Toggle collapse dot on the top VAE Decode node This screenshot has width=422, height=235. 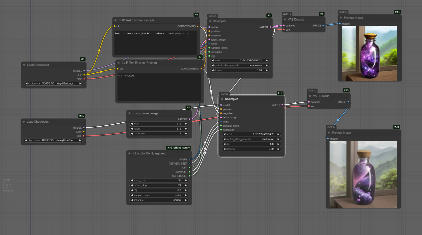[285, 20]
